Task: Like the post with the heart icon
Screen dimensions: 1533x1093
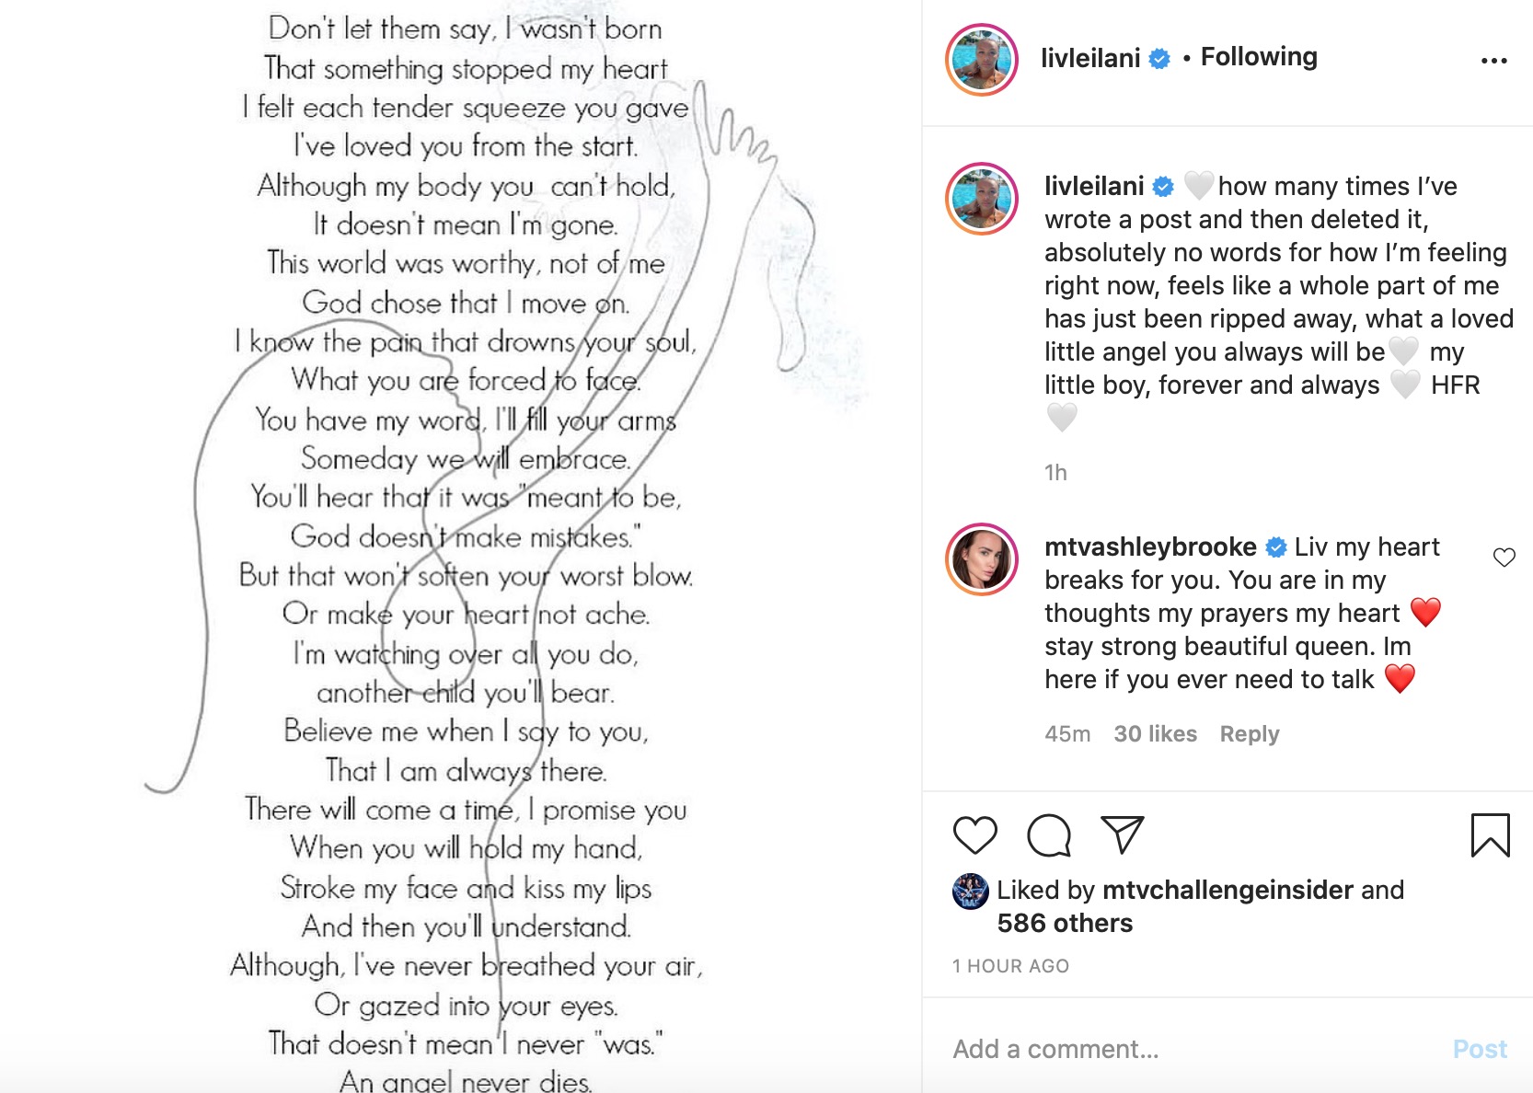Action: point(974,834)
